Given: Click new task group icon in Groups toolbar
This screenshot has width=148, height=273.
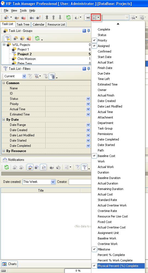Looking at the screenshot, I should (16, 38).
